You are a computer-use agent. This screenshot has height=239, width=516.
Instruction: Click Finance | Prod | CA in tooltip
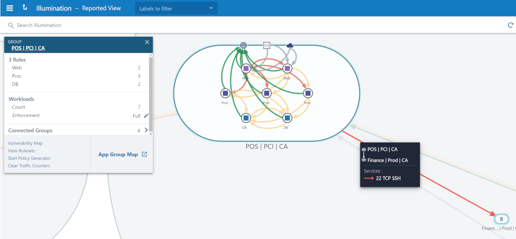pyautogui.click(x=388, y=160)
